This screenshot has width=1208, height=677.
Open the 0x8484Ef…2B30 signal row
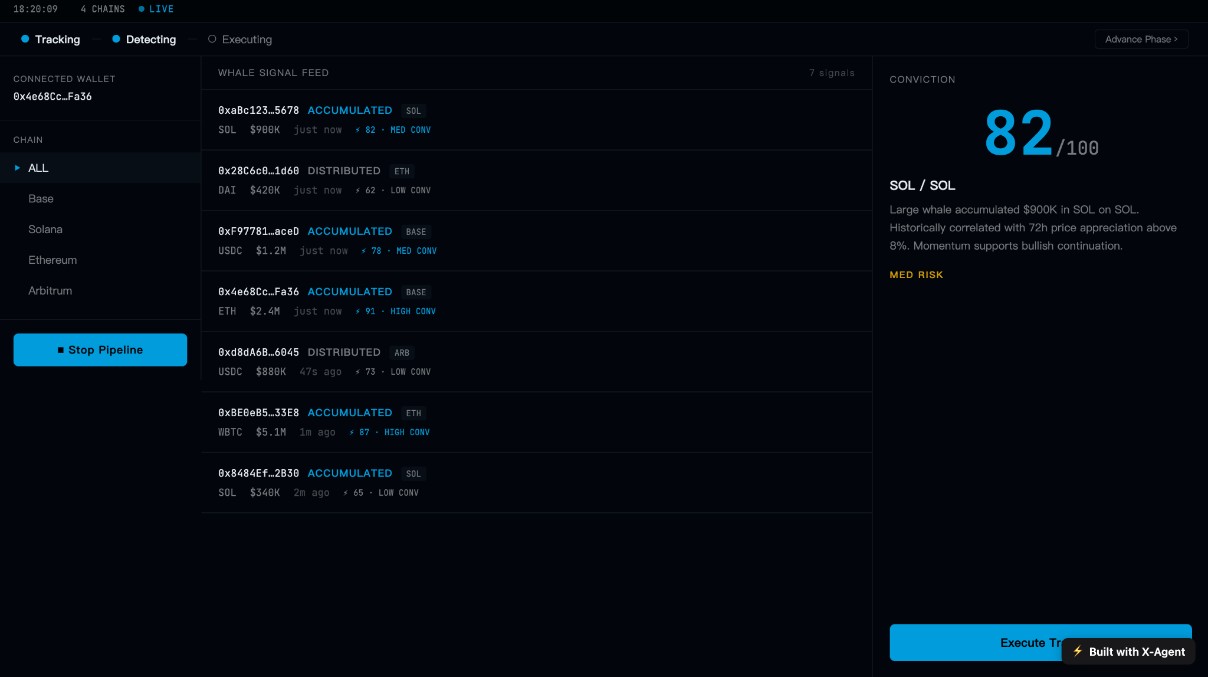pos(537,483)
